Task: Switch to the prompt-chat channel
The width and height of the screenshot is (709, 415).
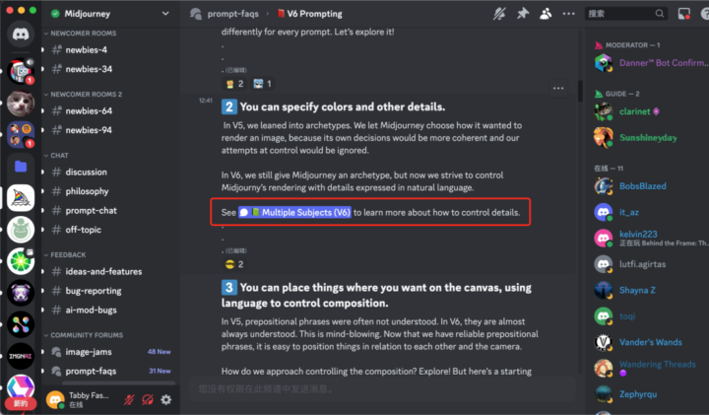Action: [x=92, y=210]
